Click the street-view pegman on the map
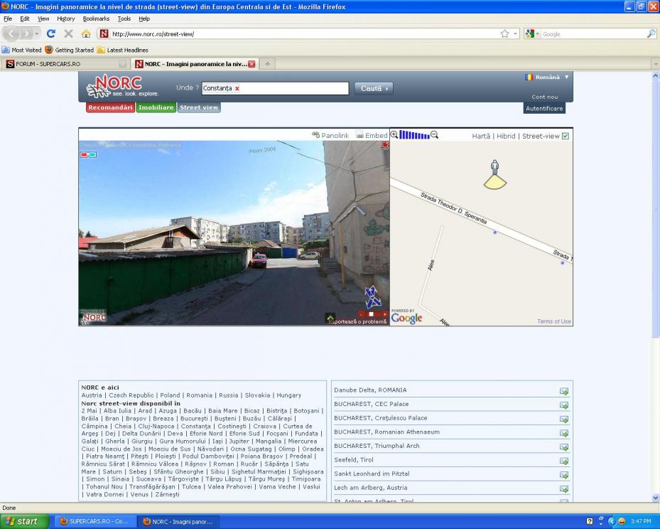Screen dimensions: 660x529 point(495,169)
